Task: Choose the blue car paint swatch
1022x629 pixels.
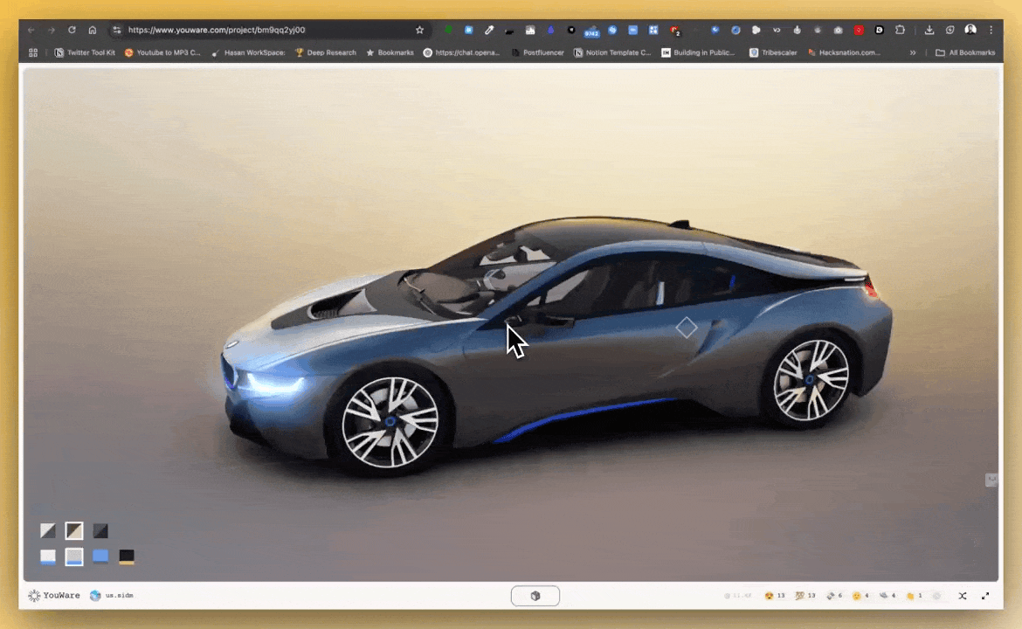Action: click(x=100, y=556)
